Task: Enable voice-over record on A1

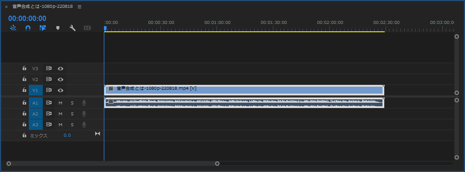Action: click(x=84, y=103)
